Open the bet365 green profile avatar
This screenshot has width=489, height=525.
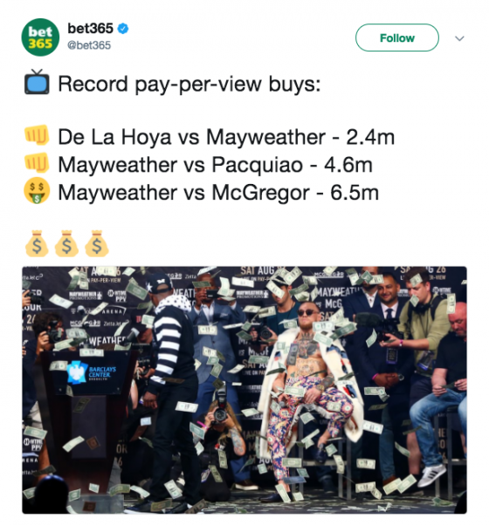point(40,37)
